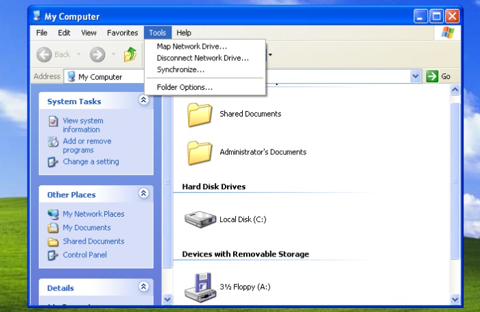This screenshot has height=312, width=480.
Task: Go up one folder level icon
Action: point(130,54)
